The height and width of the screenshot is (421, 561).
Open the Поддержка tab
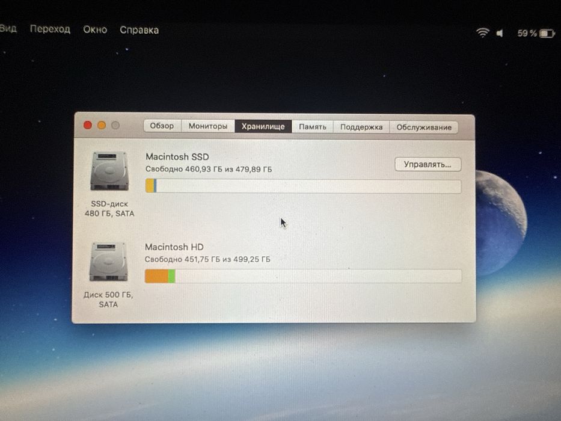tap(361, 127)
